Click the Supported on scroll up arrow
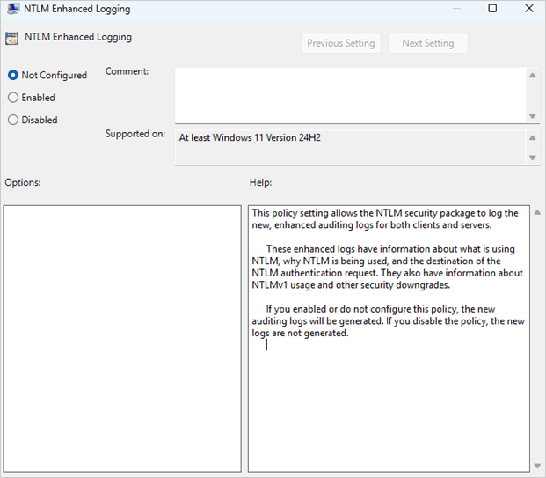Image resolution: width=546 pixels, height=478 pixels. coord(533,138)
